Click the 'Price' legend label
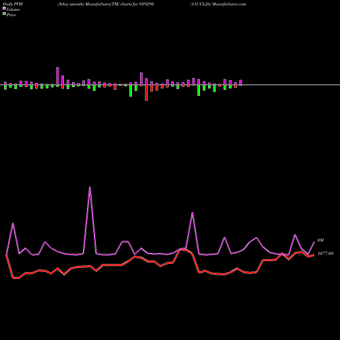Image resolution: width=340 pixels, height=340 pixels. pos(11,15)
